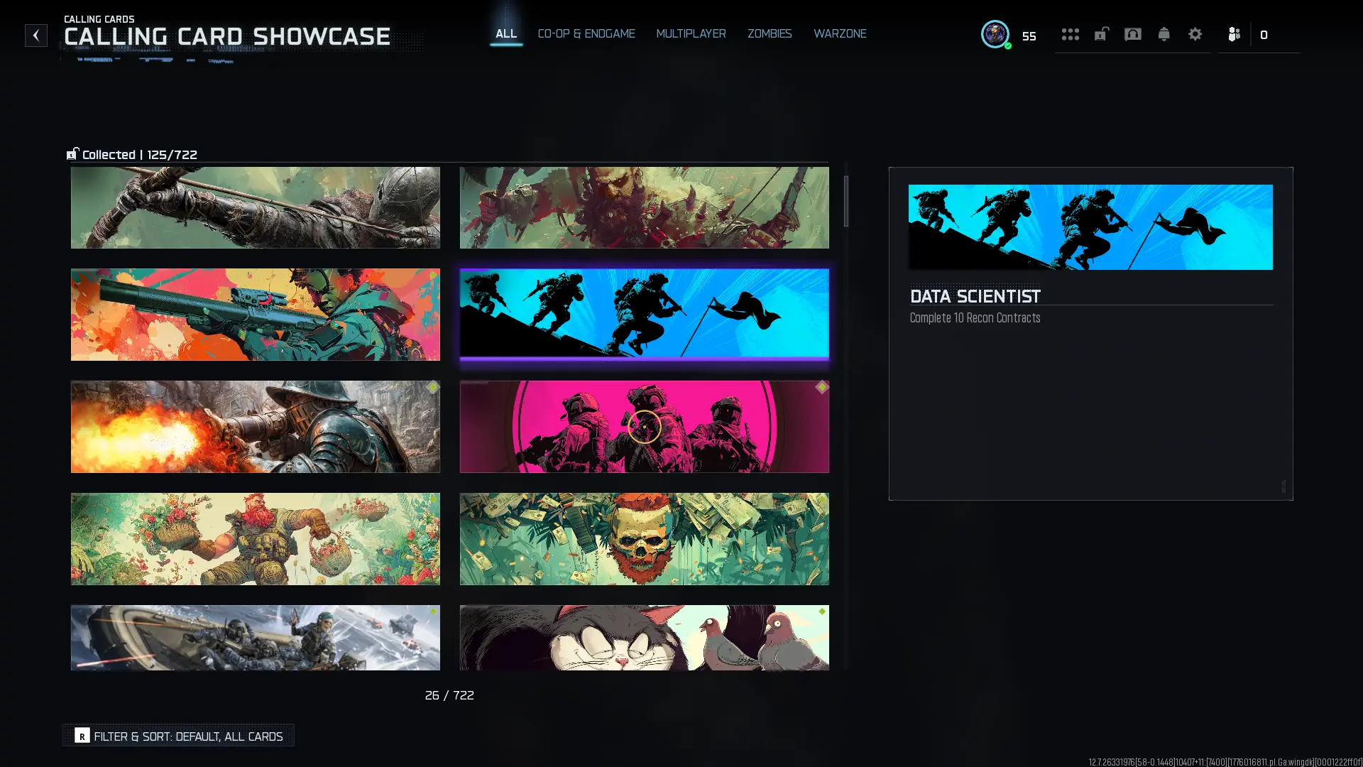Open the unlock padlock icon in header

1101,34
